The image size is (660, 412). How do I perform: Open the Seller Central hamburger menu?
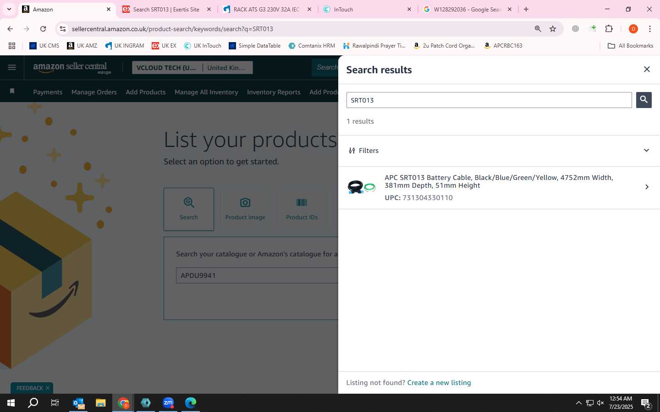[x=12, y=68]
